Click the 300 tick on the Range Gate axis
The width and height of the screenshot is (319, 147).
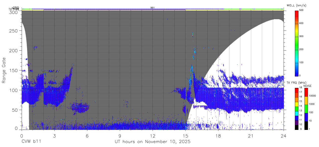(x=14, y=12)
